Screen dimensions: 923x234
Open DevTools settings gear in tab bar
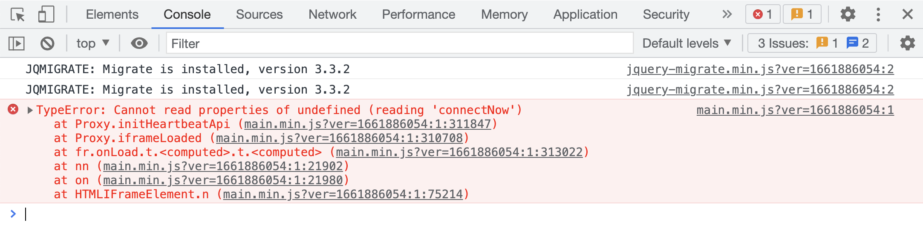[848, 14]
